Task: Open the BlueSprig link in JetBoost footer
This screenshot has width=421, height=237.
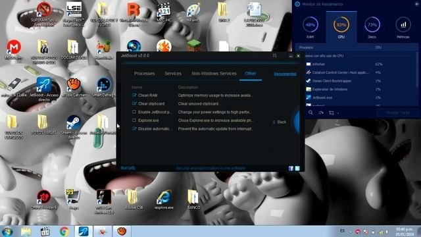Action: click(x=128, y=168)
